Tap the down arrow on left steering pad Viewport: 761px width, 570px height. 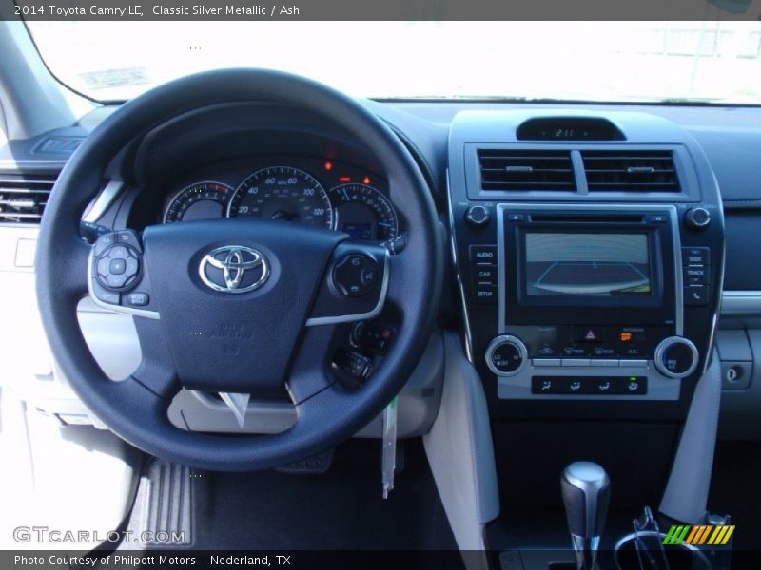(117, 281)
